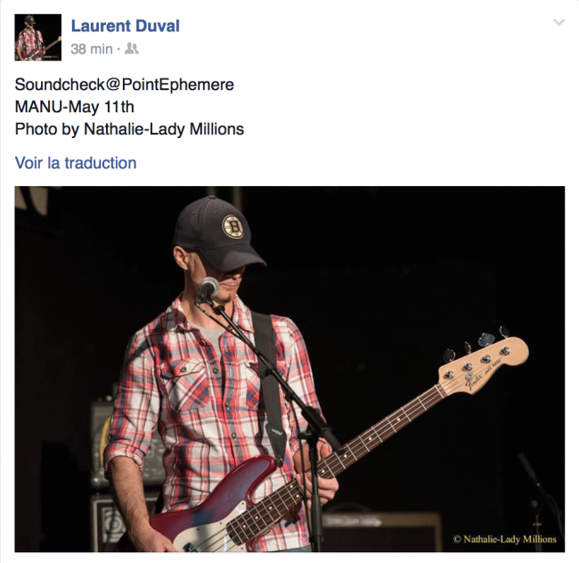This screenshot has width=579, height=563.
Task: Open Laurent Duval's profile picture thumbnail
Action: coord(38,37)
